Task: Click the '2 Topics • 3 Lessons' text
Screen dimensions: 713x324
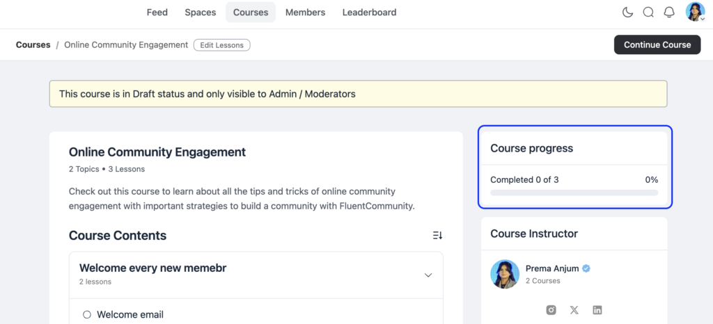Action: (107, 169)
